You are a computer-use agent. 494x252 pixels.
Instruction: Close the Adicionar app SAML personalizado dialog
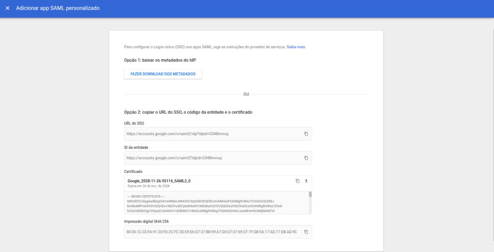pyautogui.click(x=7, y=9)
